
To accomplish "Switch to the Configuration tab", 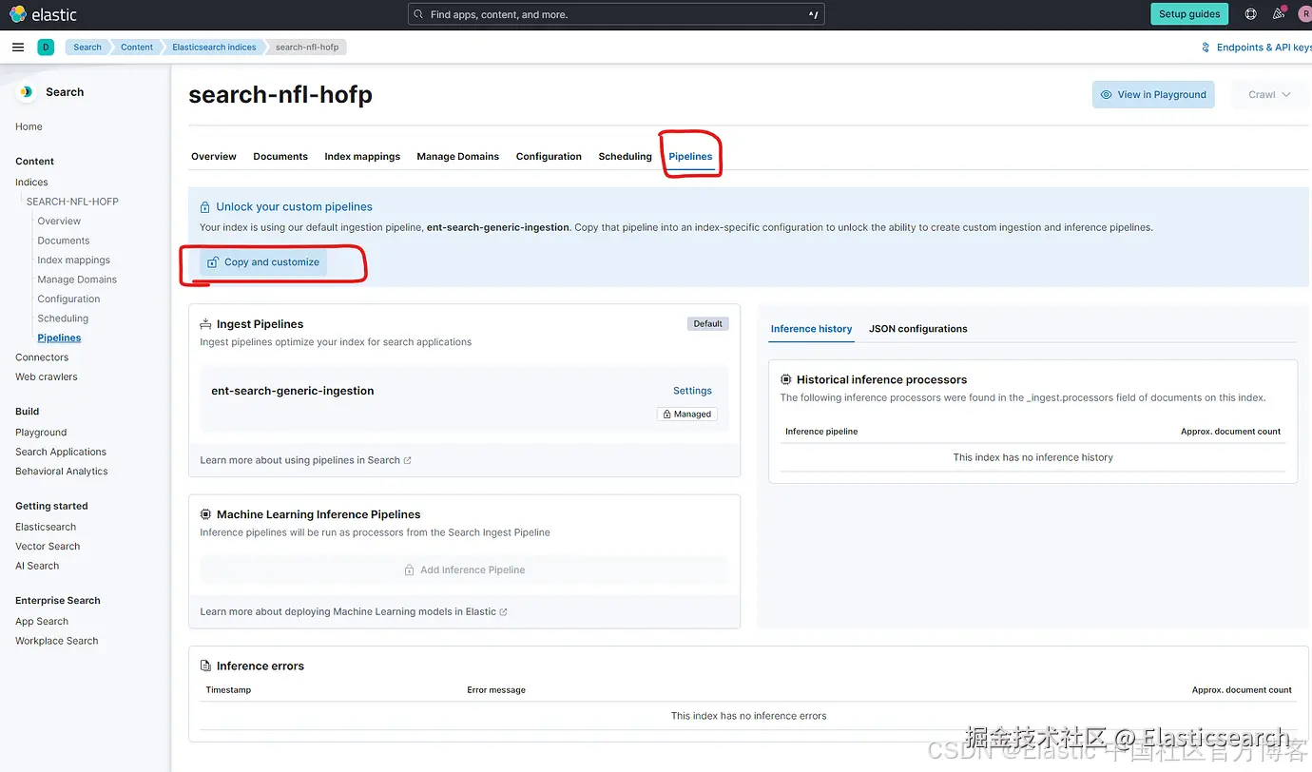I will (549, 157).
